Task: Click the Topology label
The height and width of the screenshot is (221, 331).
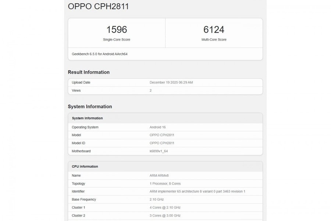Action: (79, 183)
